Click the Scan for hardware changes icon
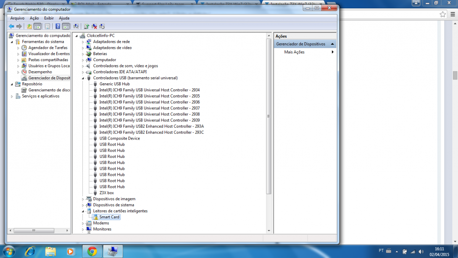The width and height of the screenshot is (458, 258). pos(76,26)
